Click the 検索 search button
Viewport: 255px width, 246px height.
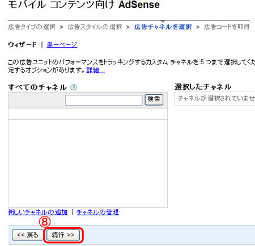(154, 99)
